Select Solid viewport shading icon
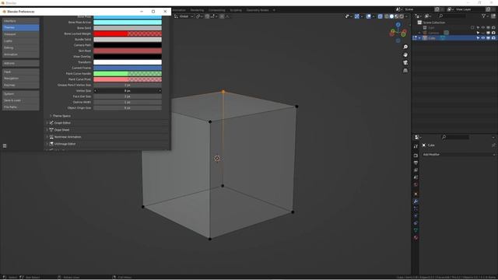Image resolution: width=498 pixels, height=280 pixels. [391, 16]
